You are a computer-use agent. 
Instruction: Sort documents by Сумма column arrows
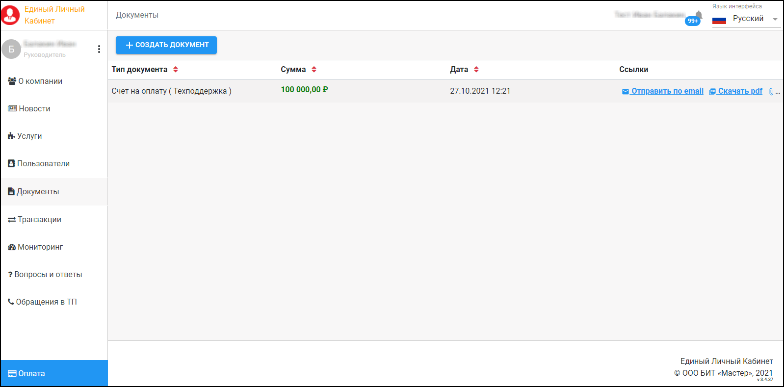point(314,70)
